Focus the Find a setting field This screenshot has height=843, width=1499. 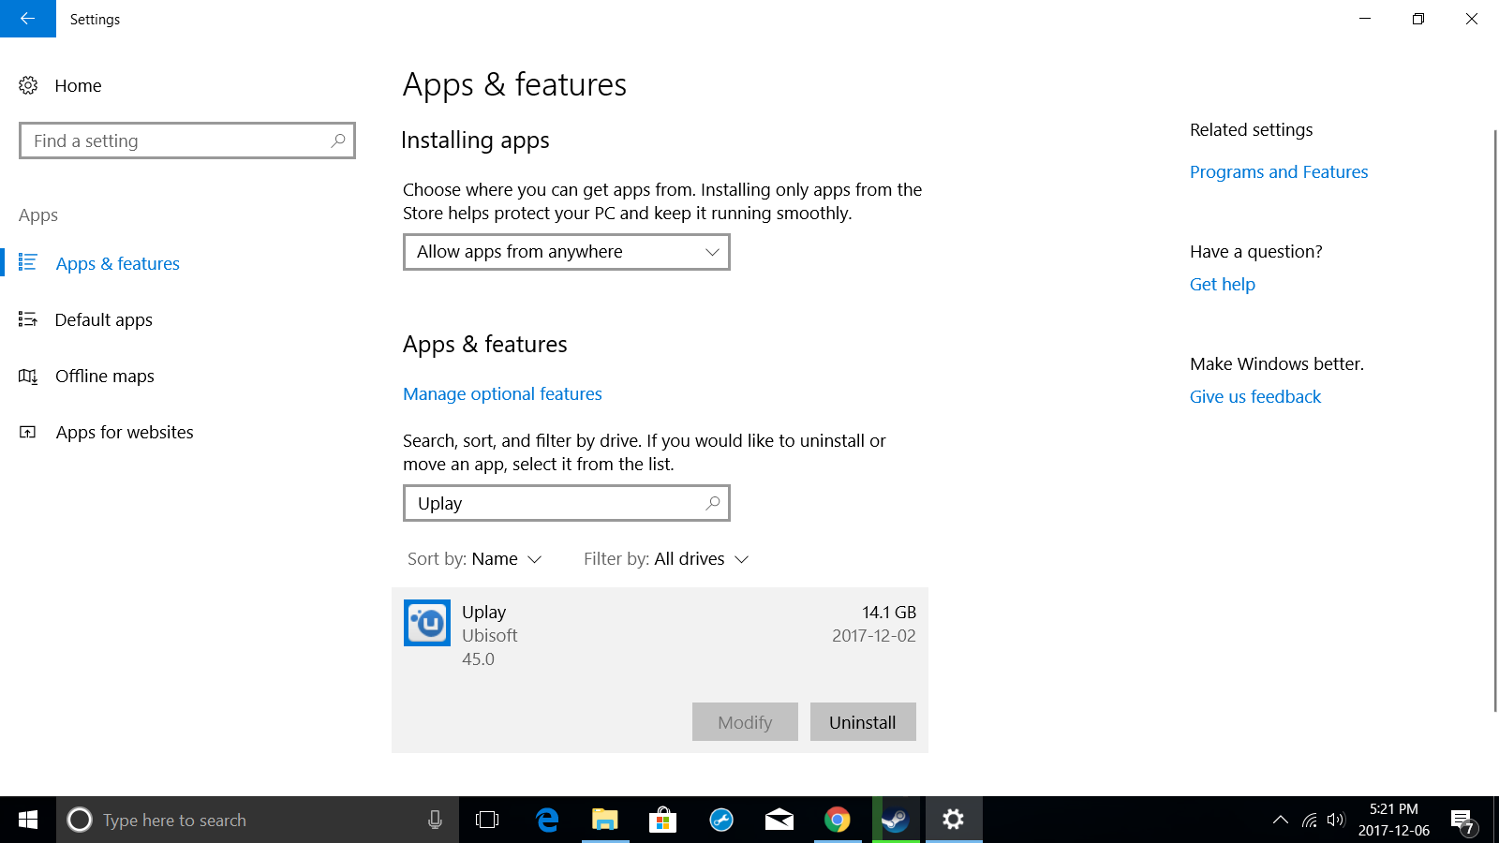(187, 140)
